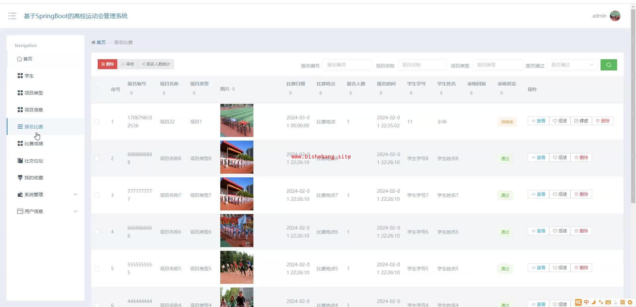Focus the 报名编号 search field
Screen dimensions: 636x307
(x=347, y=65)
